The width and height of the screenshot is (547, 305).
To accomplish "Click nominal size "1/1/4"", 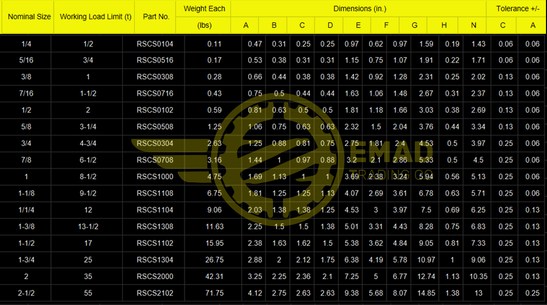I will (x=26, y=210).
